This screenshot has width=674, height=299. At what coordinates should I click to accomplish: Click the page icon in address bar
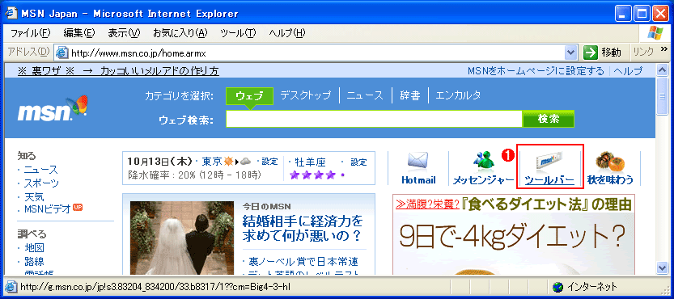[x=61, y=53]
